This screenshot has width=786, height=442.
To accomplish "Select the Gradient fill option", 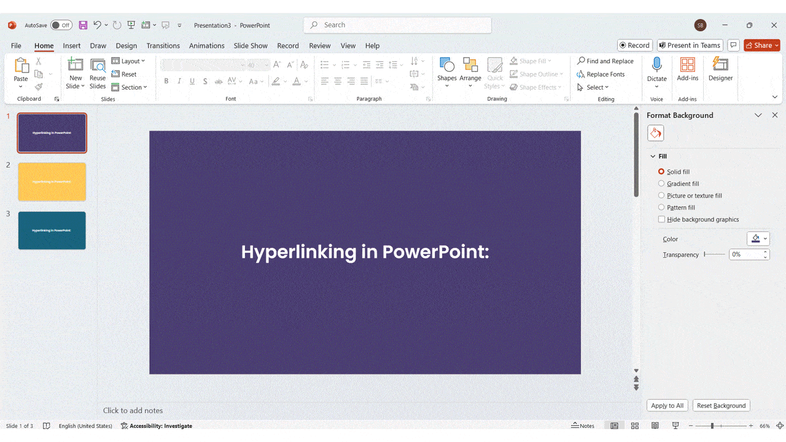I will coord(661,184).
